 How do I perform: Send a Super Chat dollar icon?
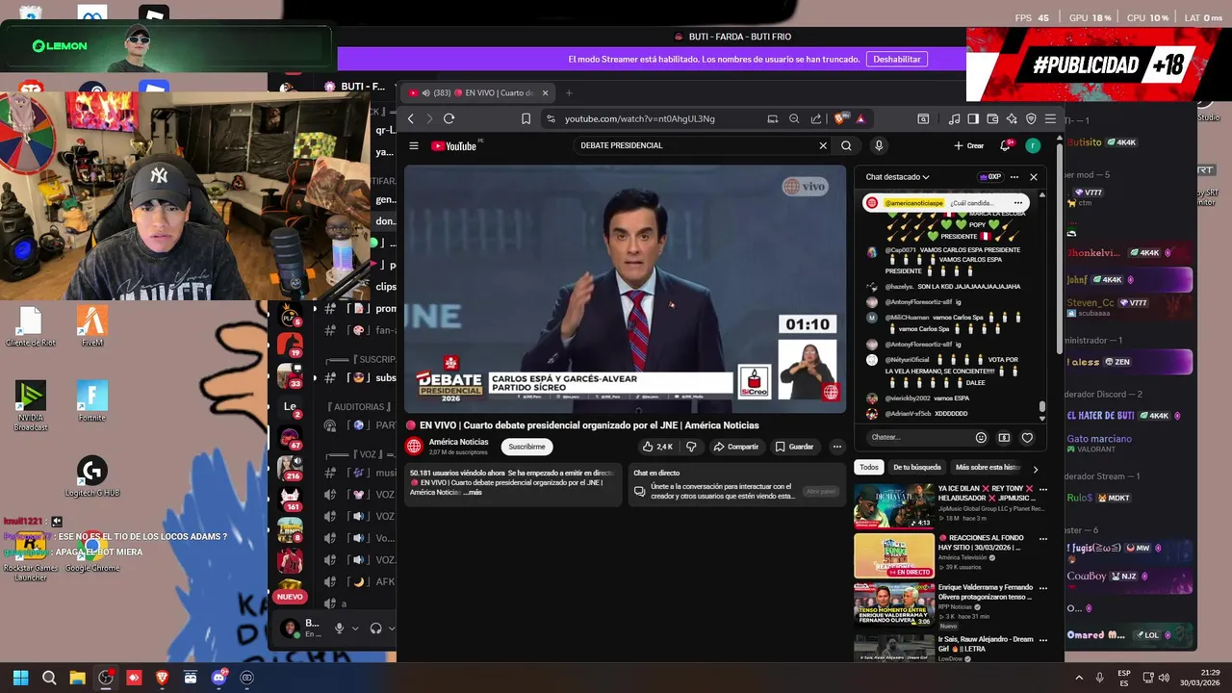pyautogui.click(x=1004, y=437)
